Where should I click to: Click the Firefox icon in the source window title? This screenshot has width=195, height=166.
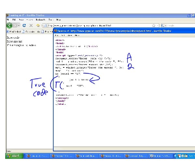pyautogui.click(x=56, y=31)
